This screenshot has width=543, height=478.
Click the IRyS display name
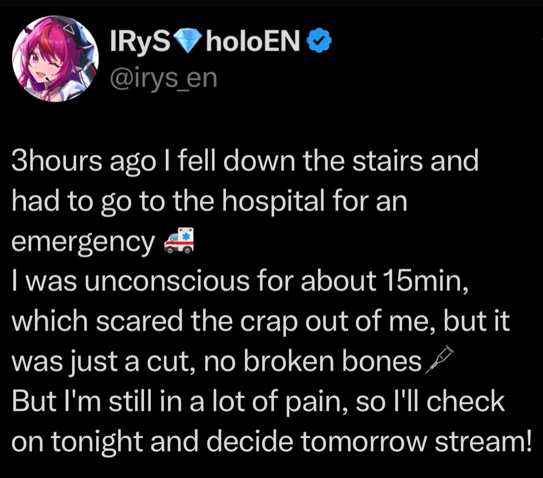point(141,40)
